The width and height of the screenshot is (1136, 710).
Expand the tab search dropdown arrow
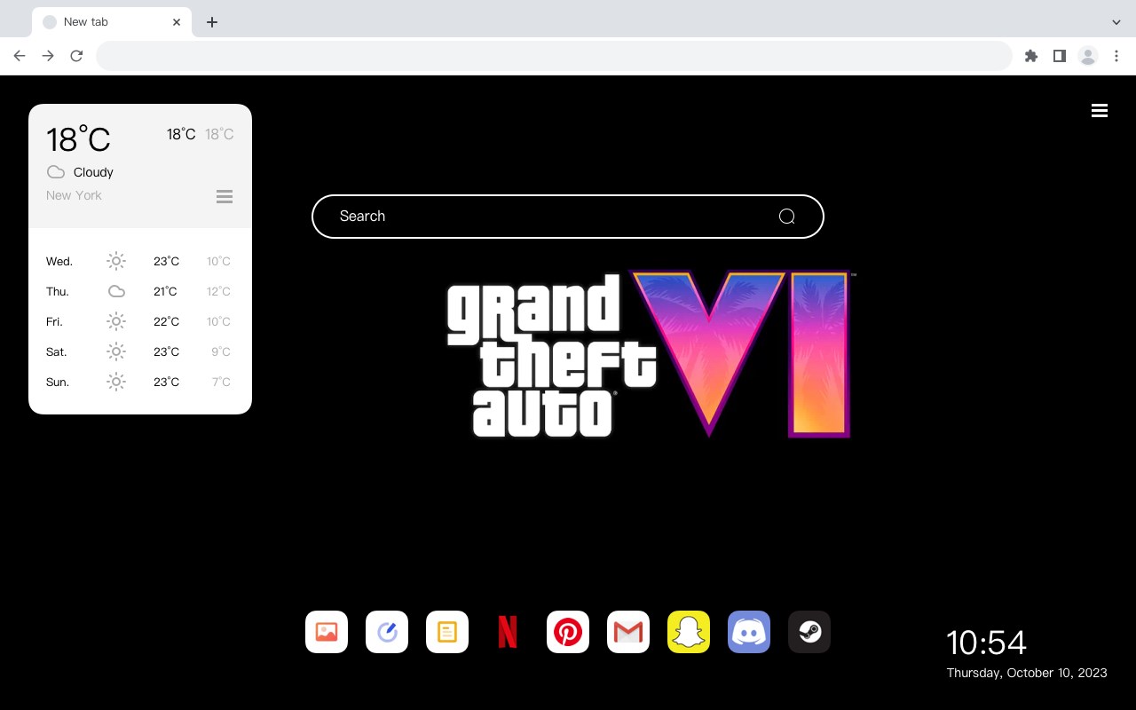click(x=1116, y=22)
